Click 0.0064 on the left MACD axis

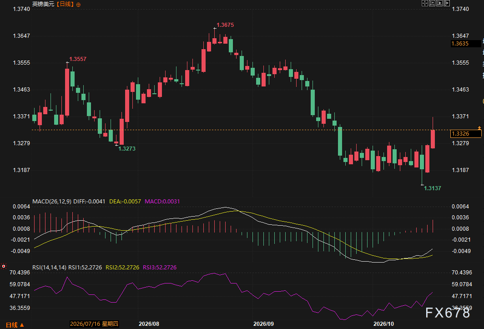[x=21, y=206]
